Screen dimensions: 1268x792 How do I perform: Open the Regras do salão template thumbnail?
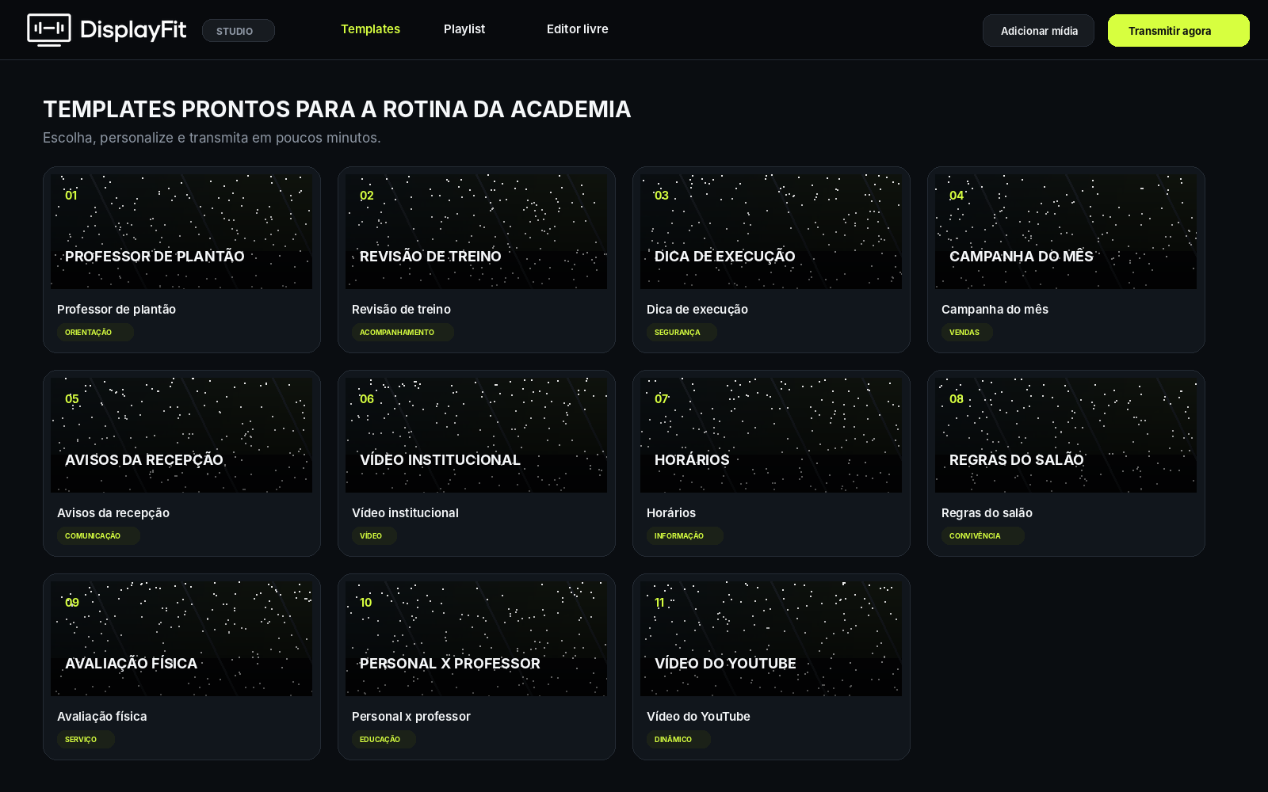pos(1066,435)
